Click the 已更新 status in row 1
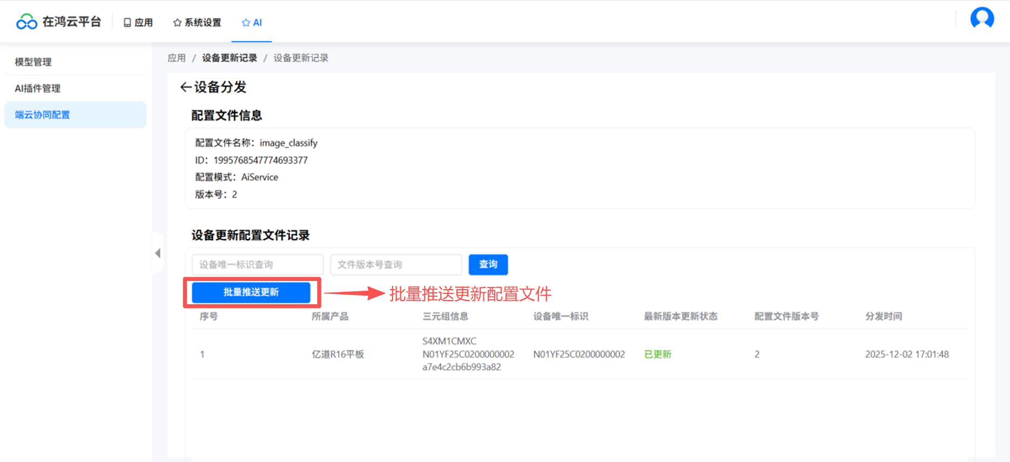The height and width of the screenshot is (462, 1010). pyautogui.click(x=657, y=354)
